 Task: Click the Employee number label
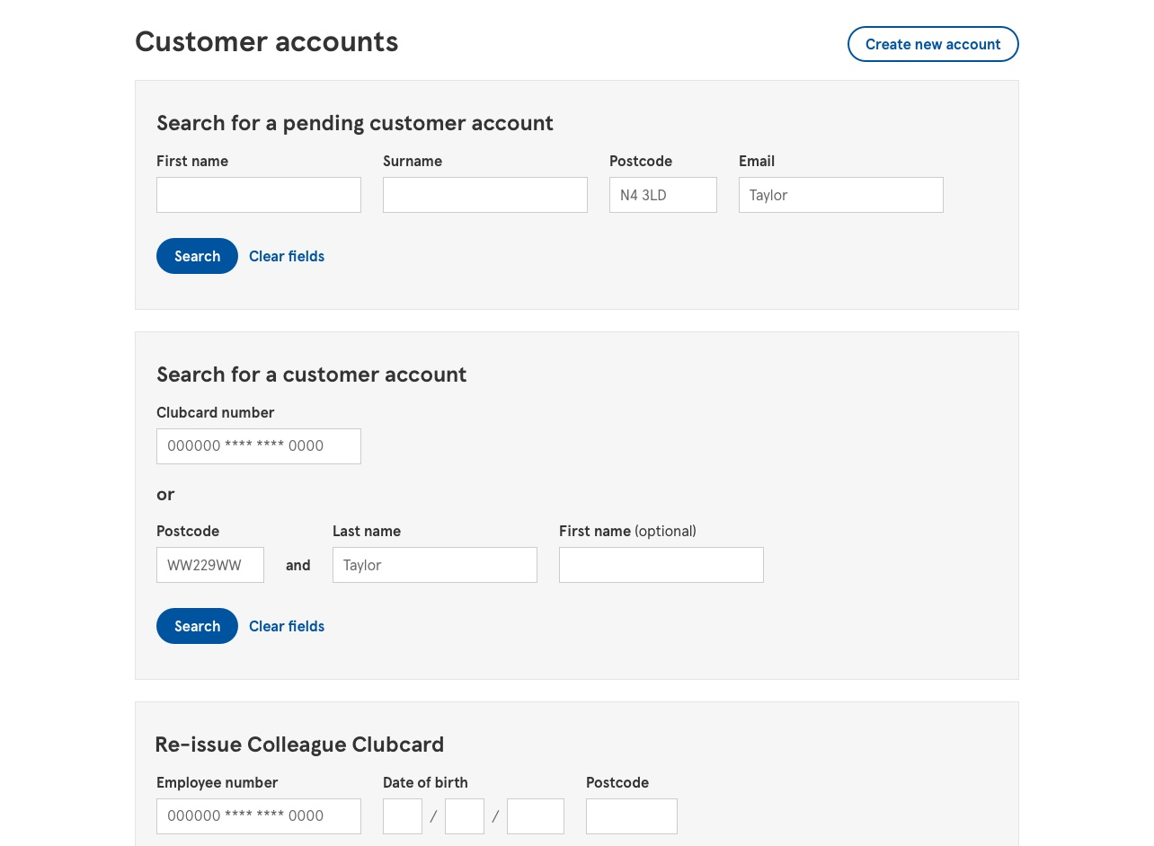(x=217, y=782)
